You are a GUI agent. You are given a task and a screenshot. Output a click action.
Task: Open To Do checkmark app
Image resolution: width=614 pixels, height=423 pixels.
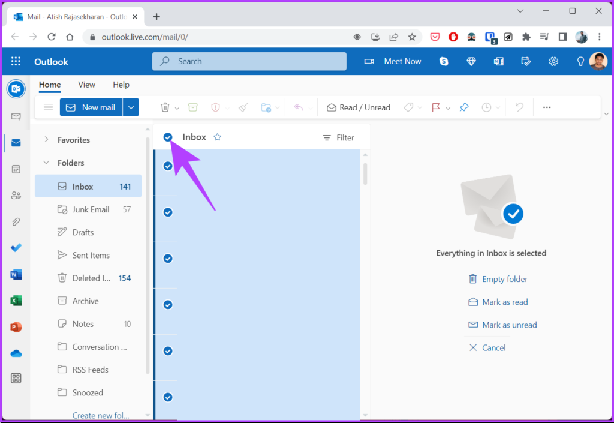[16, 248]
